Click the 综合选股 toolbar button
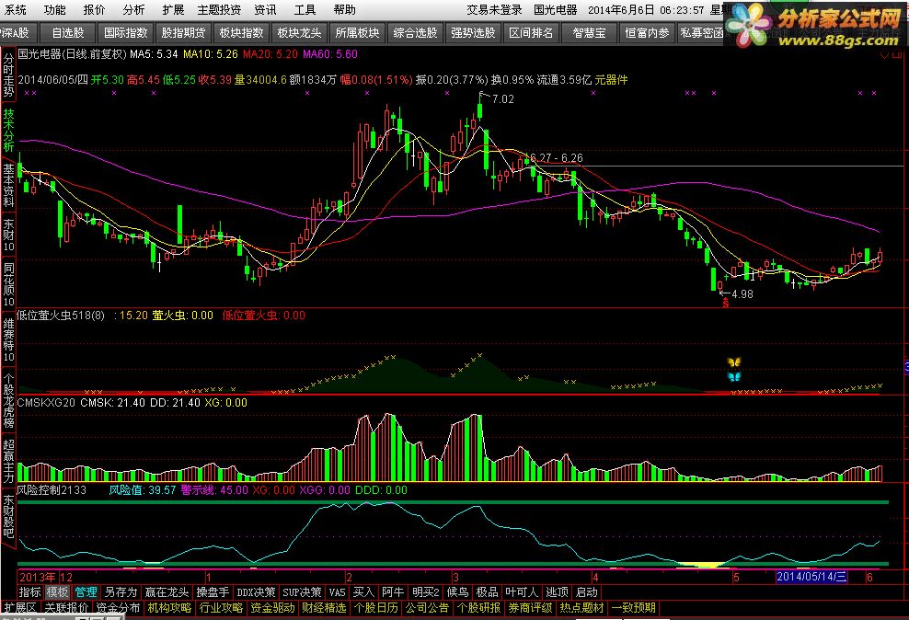This screenshot has height=620, width=909. coord(416,33)
